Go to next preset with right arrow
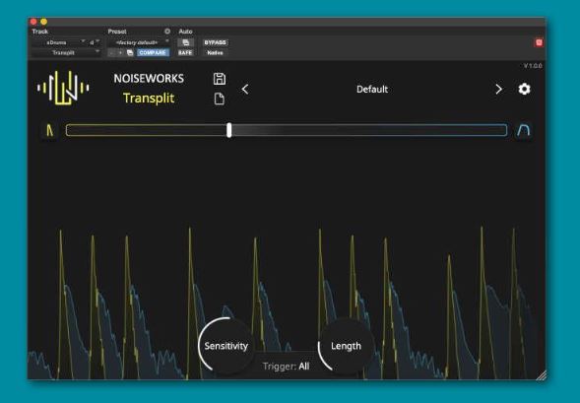 498,90
